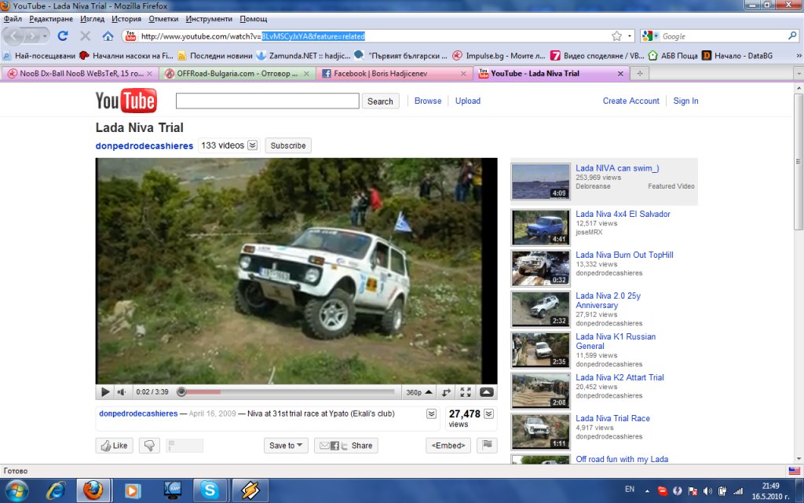The image size is (804, 503).
Task: Open a new Firefox tab with the plus button
Action: (639, 73)
